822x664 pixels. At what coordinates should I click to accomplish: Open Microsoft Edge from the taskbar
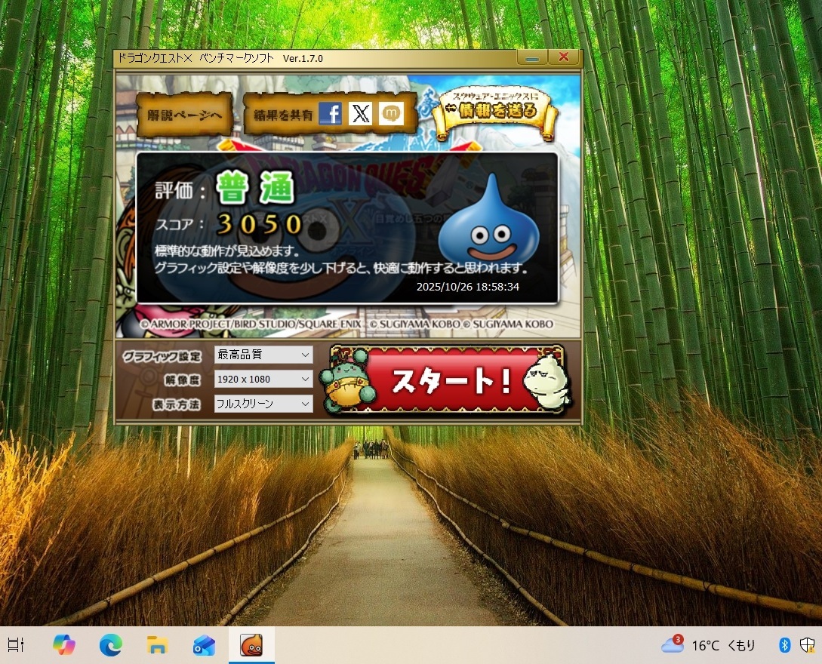[x=110, y=645]
